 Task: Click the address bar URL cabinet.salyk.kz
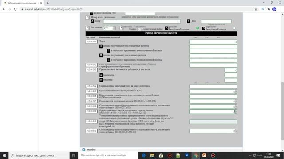pos(54,9)
